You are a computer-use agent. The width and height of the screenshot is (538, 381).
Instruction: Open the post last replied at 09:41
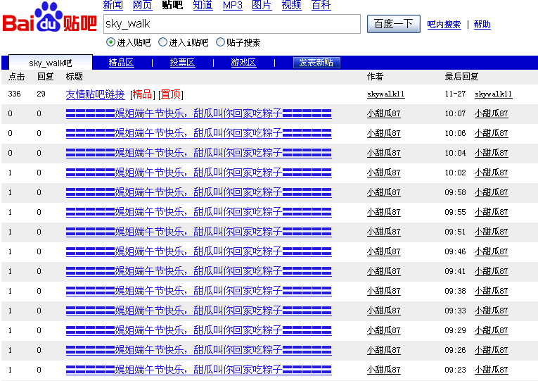[x=198, y=271]
